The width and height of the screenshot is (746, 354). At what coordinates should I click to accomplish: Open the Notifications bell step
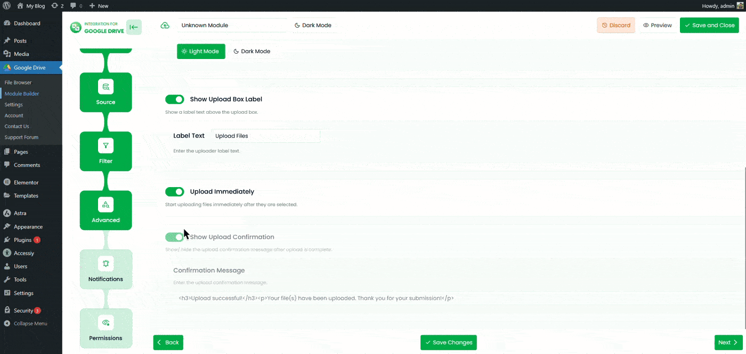(x=106, y=264)
